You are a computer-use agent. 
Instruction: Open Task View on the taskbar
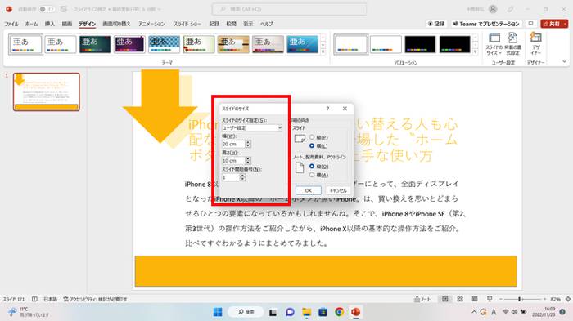(273, 312)
